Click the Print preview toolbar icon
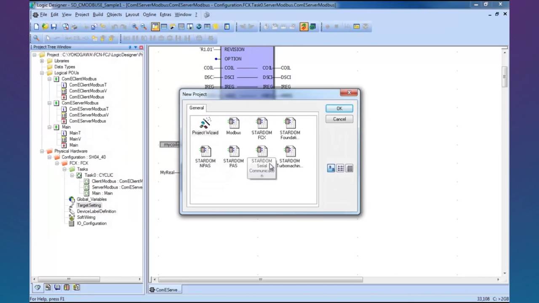Image resolution: width=539 pixels, height=303 pixels. 66,27
